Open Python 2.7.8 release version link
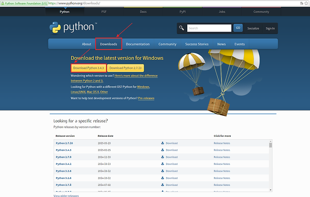Screen dimensions: 310x197 click(x=63, y=185)
